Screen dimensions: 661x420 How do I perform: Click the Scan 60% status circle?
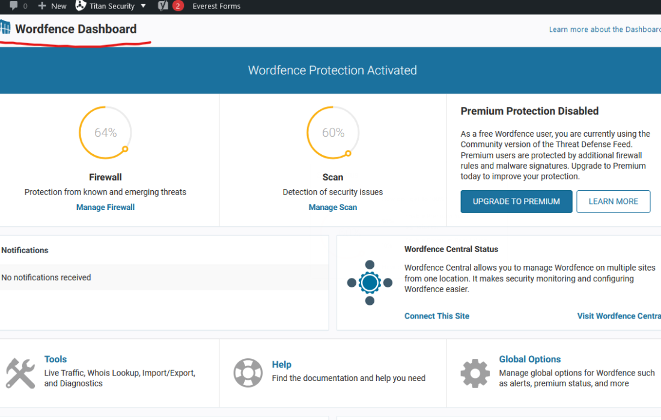click(333, 133)
